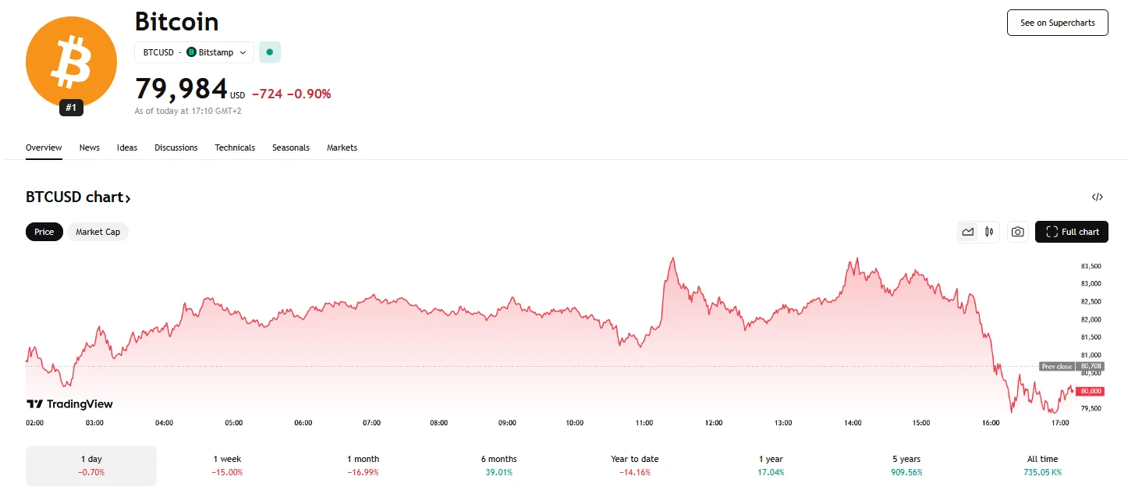Open the Full chart view
Viewport: 1135px width, 501px height.
pos(1071,232)
